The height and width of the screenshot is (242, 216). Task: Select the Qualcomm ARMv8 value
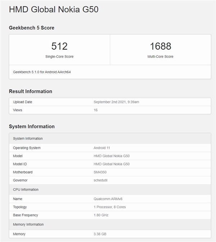108,199
